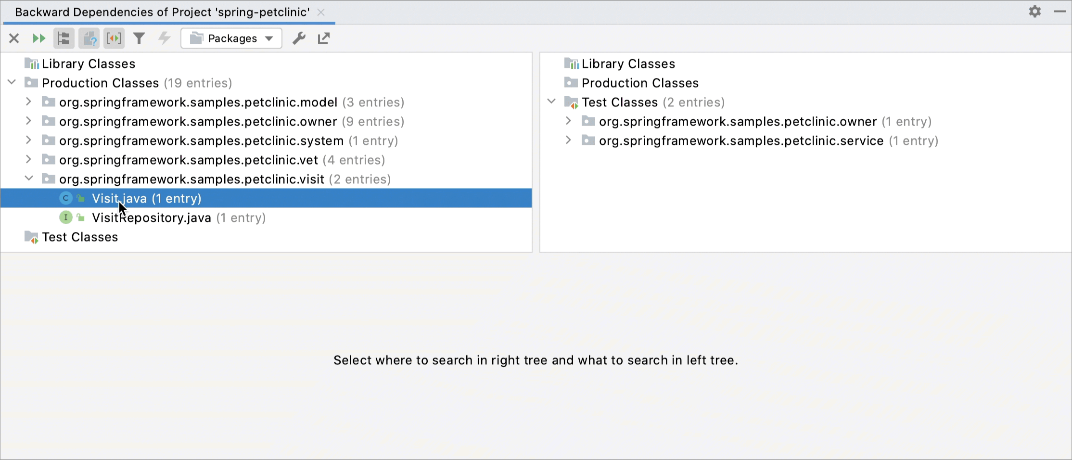Open the tool window settings gear
Image resolution: width=1072 pixels, height=460 pixels.
(x=1034, y=12)
